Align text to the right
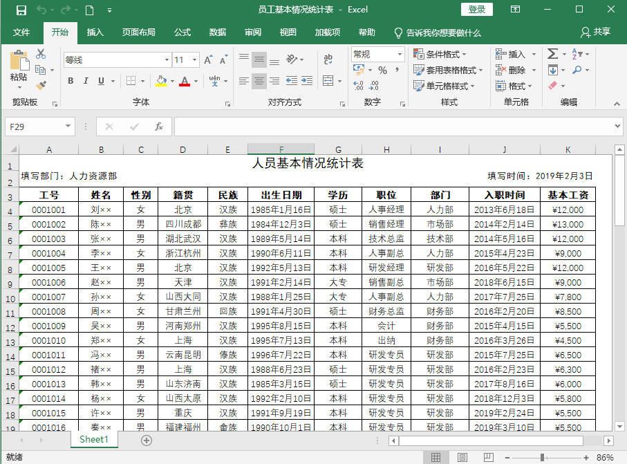The image size is (627, 464). coord(274,81)
